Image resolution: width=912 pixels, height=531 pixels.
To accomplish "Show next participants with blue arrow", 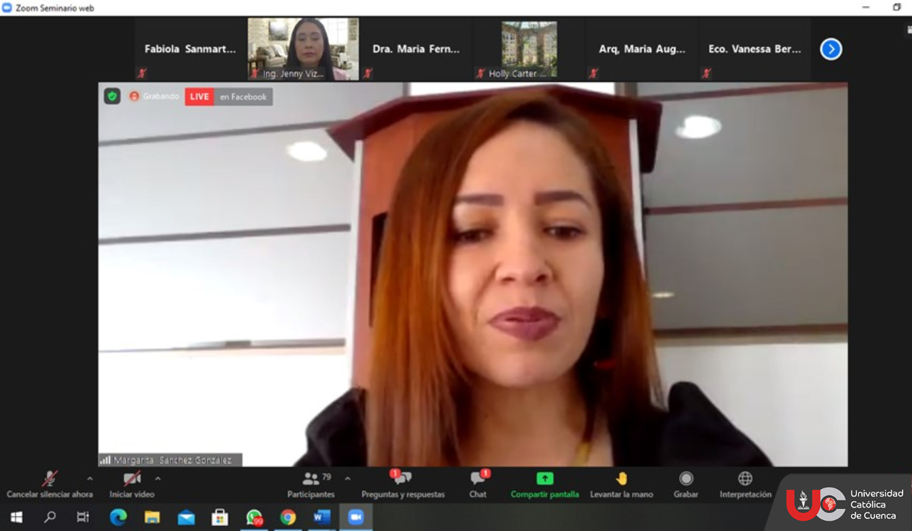I will pyautogui.click(x=831, y=49).
